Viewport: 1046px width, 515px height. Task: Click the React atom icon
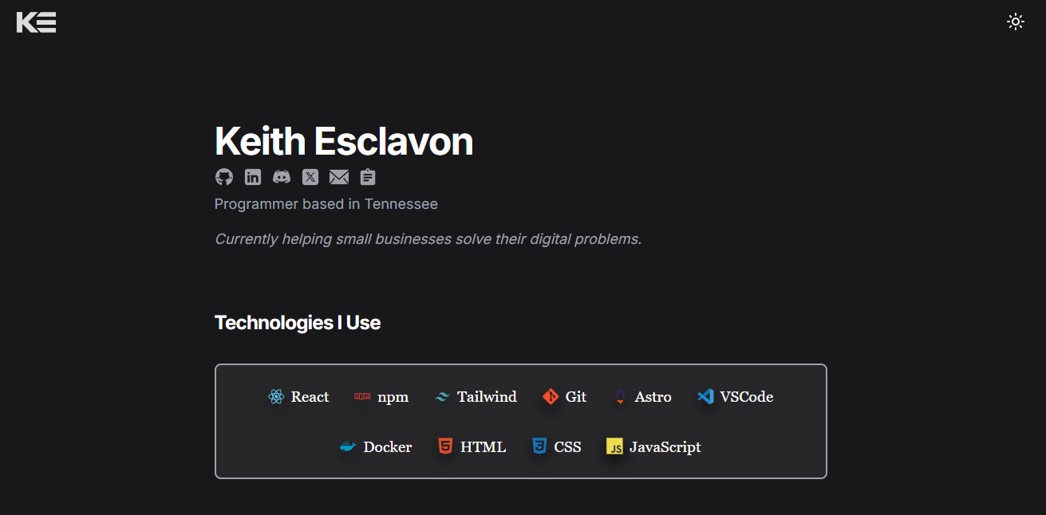[276, 397]
